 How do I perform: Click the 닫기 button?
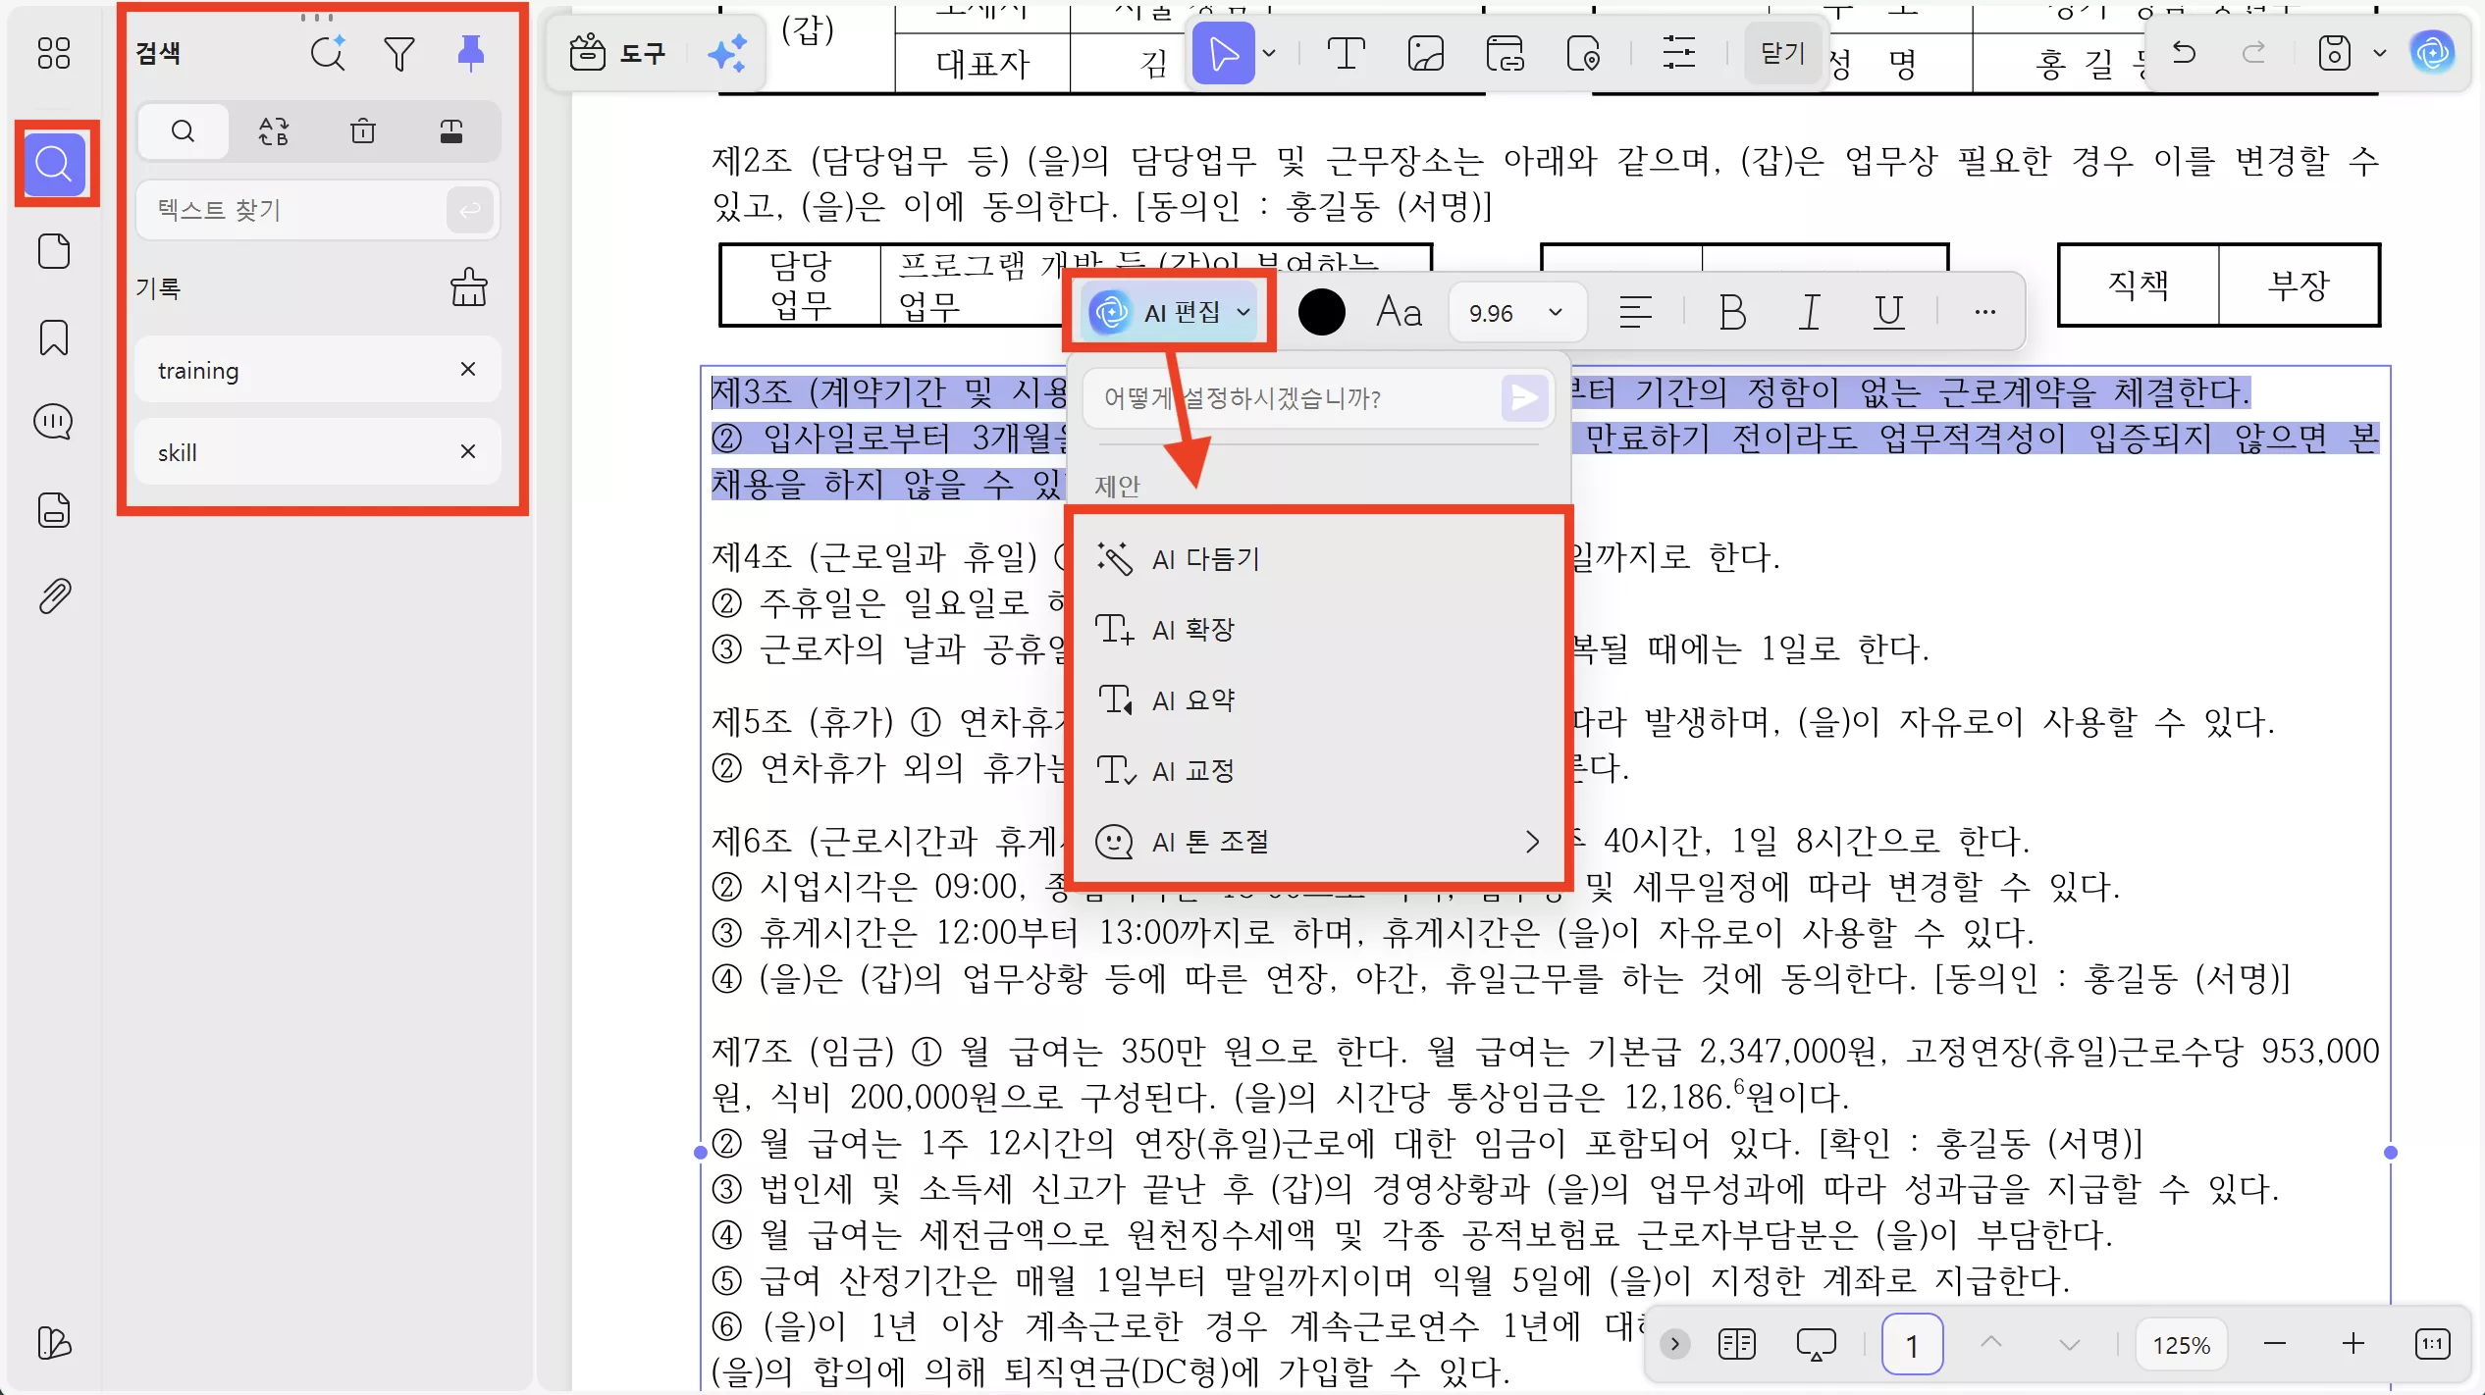pos(1780,52)
